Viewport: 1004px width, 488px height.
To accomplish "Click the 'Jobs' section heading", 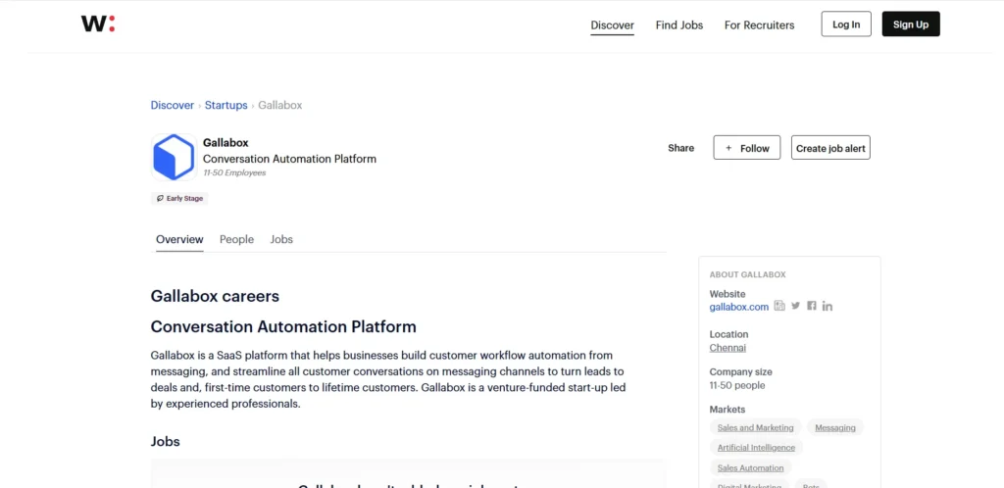I will coord(165,441).
